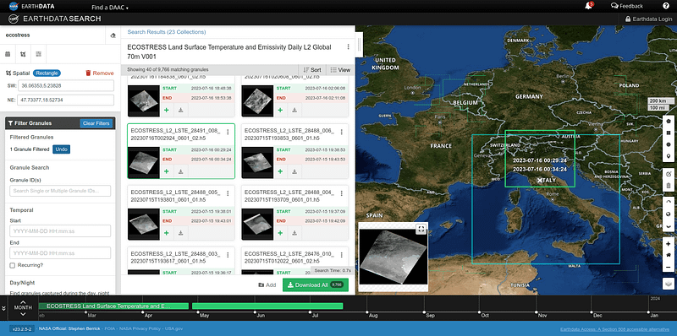Image resolution: width=677 pixels, height=336 pixels.
Task: Open the Sort granules dropdown
Action: (312, 70)
